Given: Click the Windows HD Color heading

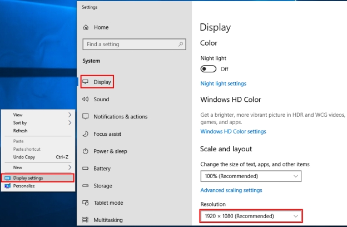Looking at the screenshot, I should pyautogui.click(x=231, y=100).
